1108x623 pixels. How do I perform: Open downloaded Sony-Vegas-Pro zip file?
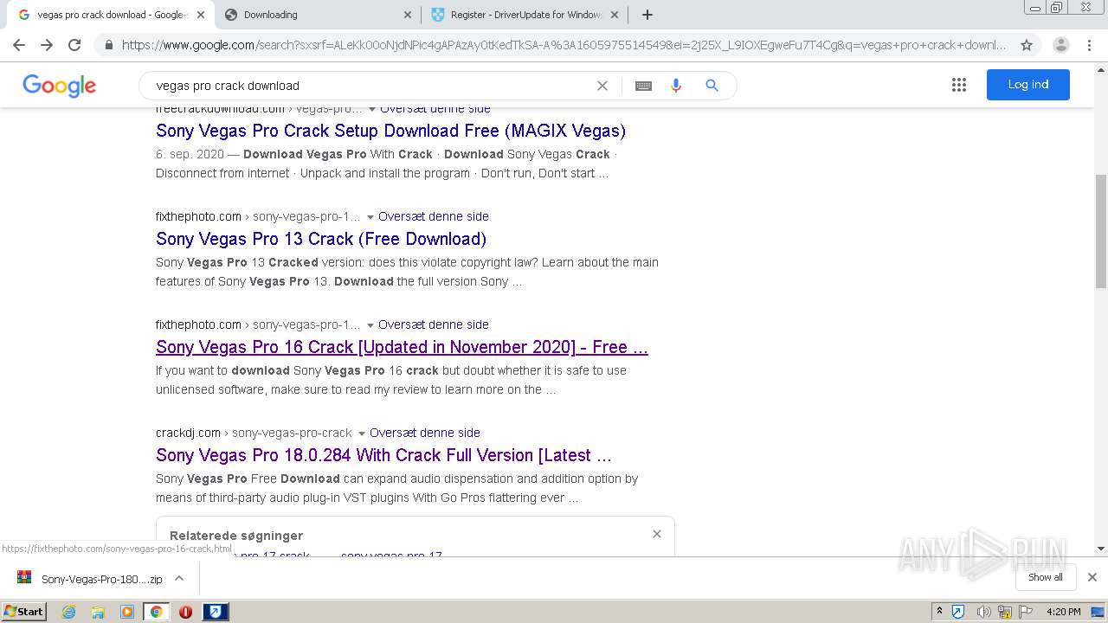tap(91, 579)
